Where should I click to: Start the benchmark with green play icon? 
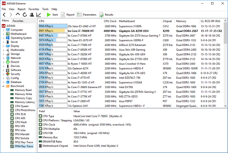point(49,15)
